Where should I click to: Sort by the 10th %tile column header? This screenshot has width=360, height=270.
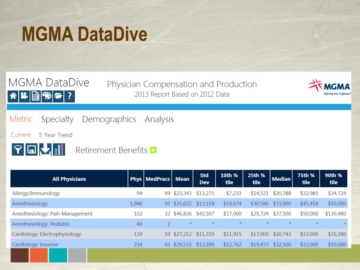pyautogui.click(x=229, y=179)
